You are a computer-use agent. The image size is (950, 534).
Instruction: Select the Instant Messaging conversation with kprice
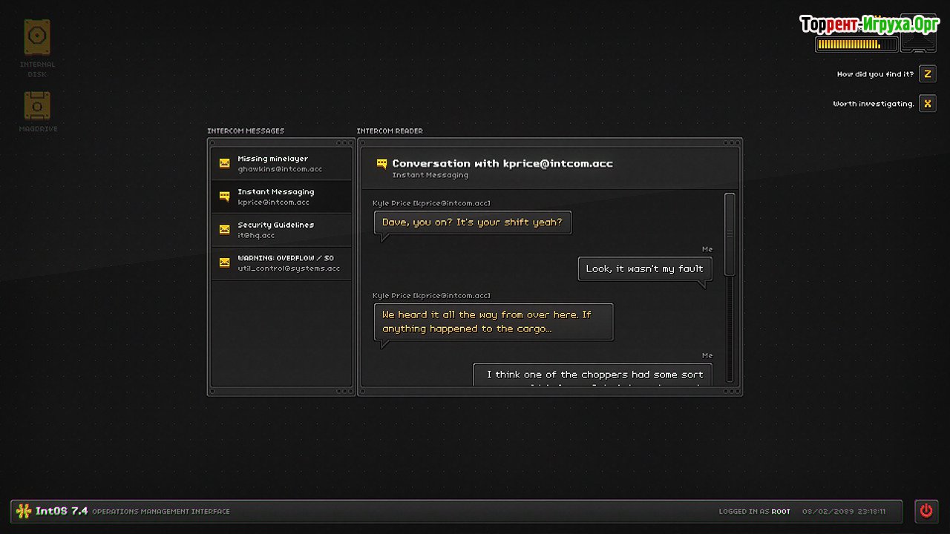tap(282, 197)
